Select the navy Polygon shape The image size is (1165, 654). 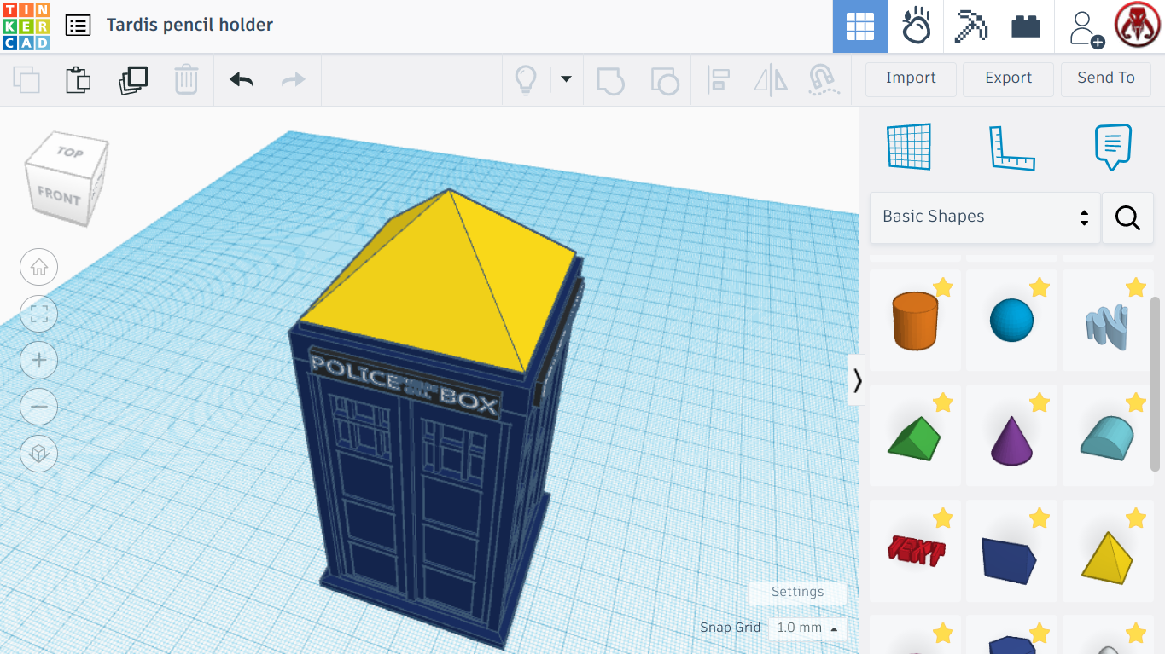click(x=1011, y=551)
